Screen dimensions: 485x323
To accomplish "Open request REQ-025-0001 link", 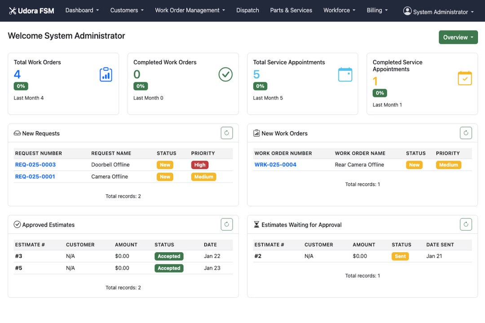I will [35, 176].
